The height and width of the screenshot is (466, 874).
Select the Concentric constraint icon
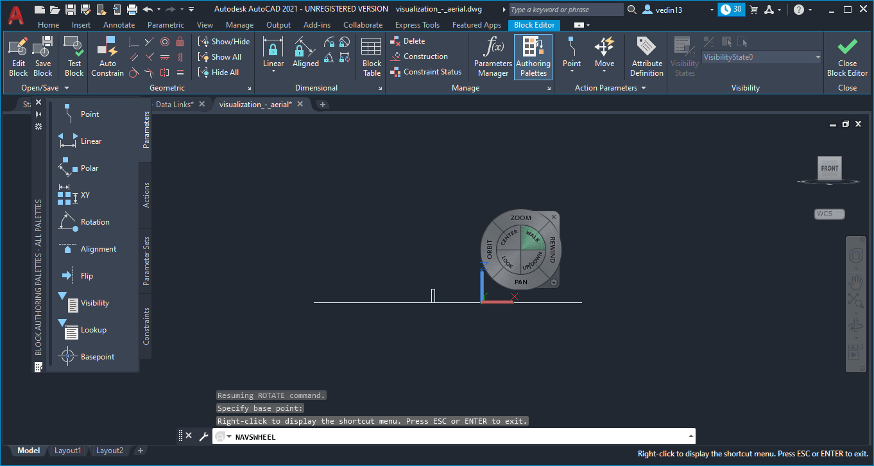pyautogui.click(x=165, y=42)
